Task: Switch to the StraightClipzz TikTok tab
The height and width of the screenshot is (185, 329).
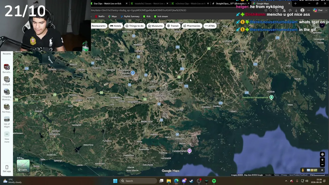Action: pyautogui.click(x=231, y=4)
